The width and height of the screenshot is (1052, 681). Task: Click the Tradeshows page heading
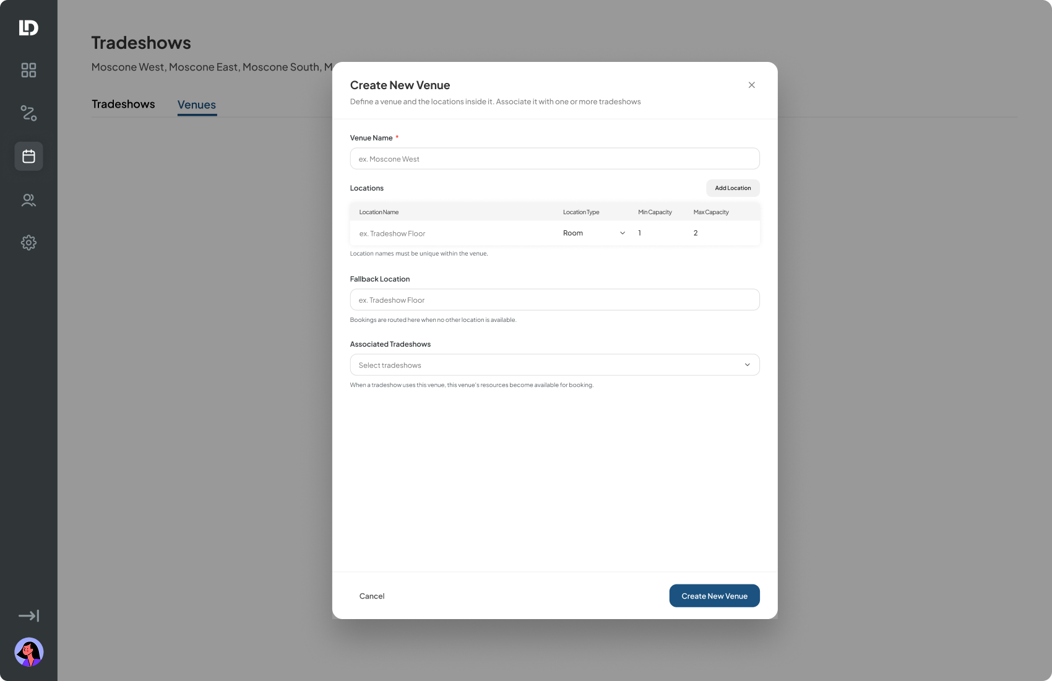point(141,43)
